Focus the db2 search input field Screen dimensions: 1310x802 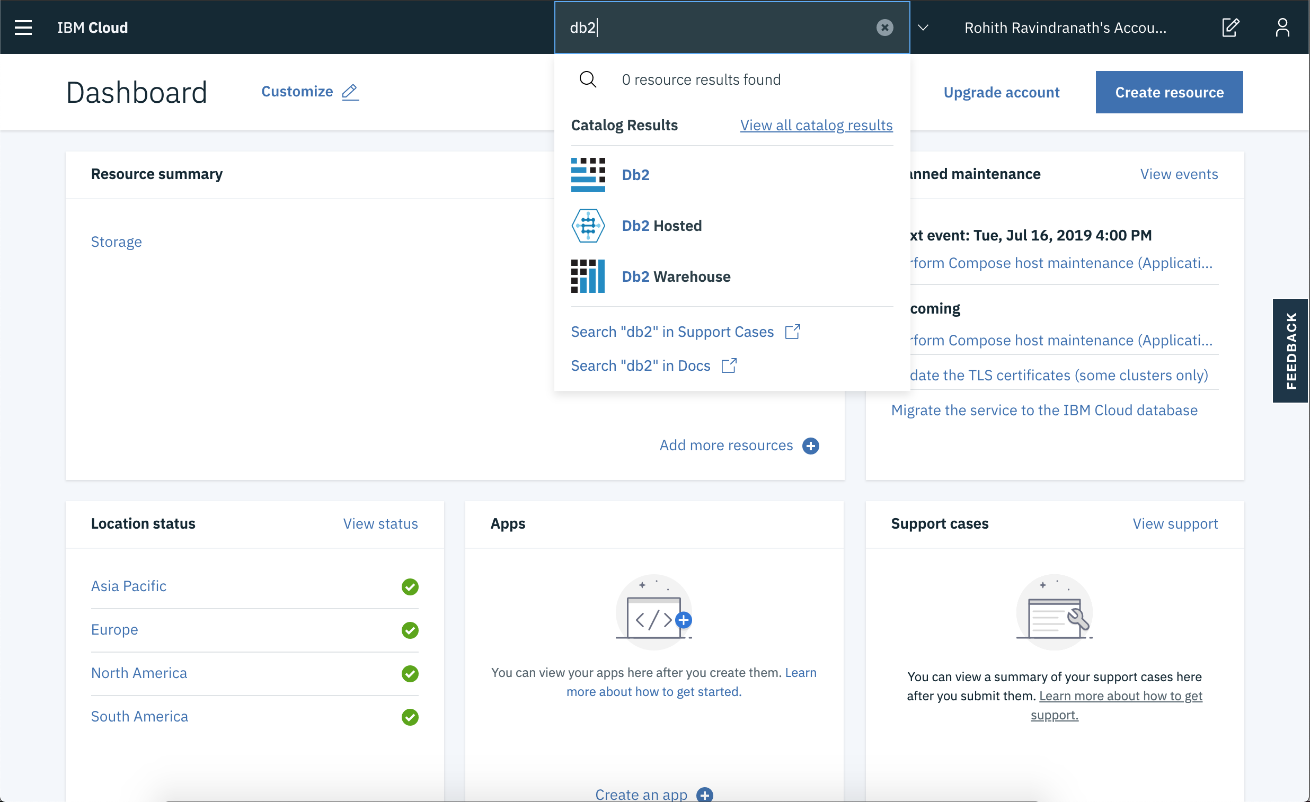pyautogui.click(x=718, y=28)
